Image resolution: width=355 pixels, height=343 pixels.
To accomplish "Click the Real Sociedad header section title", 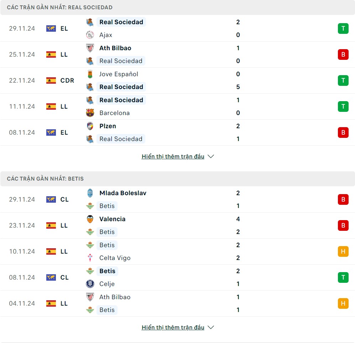I will point(60,7).
